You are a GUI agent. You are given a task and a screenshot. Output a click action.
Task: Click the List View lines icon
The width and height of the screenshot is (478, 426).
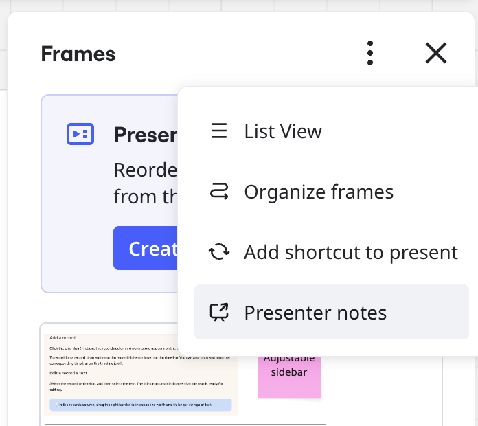point(219,131)
